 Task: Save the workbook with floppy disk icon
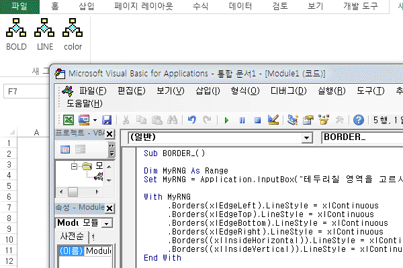click(x=106, y=120)
